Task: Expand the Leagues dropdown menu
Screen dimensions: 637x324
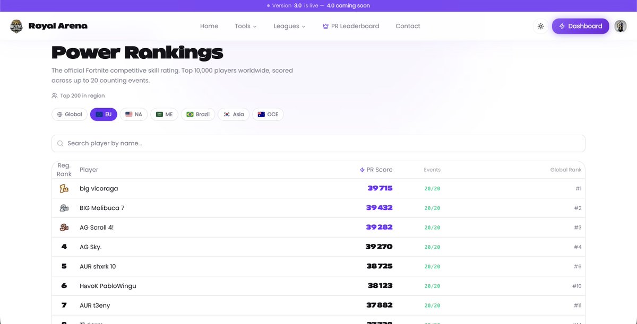Action: click(290, 26)
